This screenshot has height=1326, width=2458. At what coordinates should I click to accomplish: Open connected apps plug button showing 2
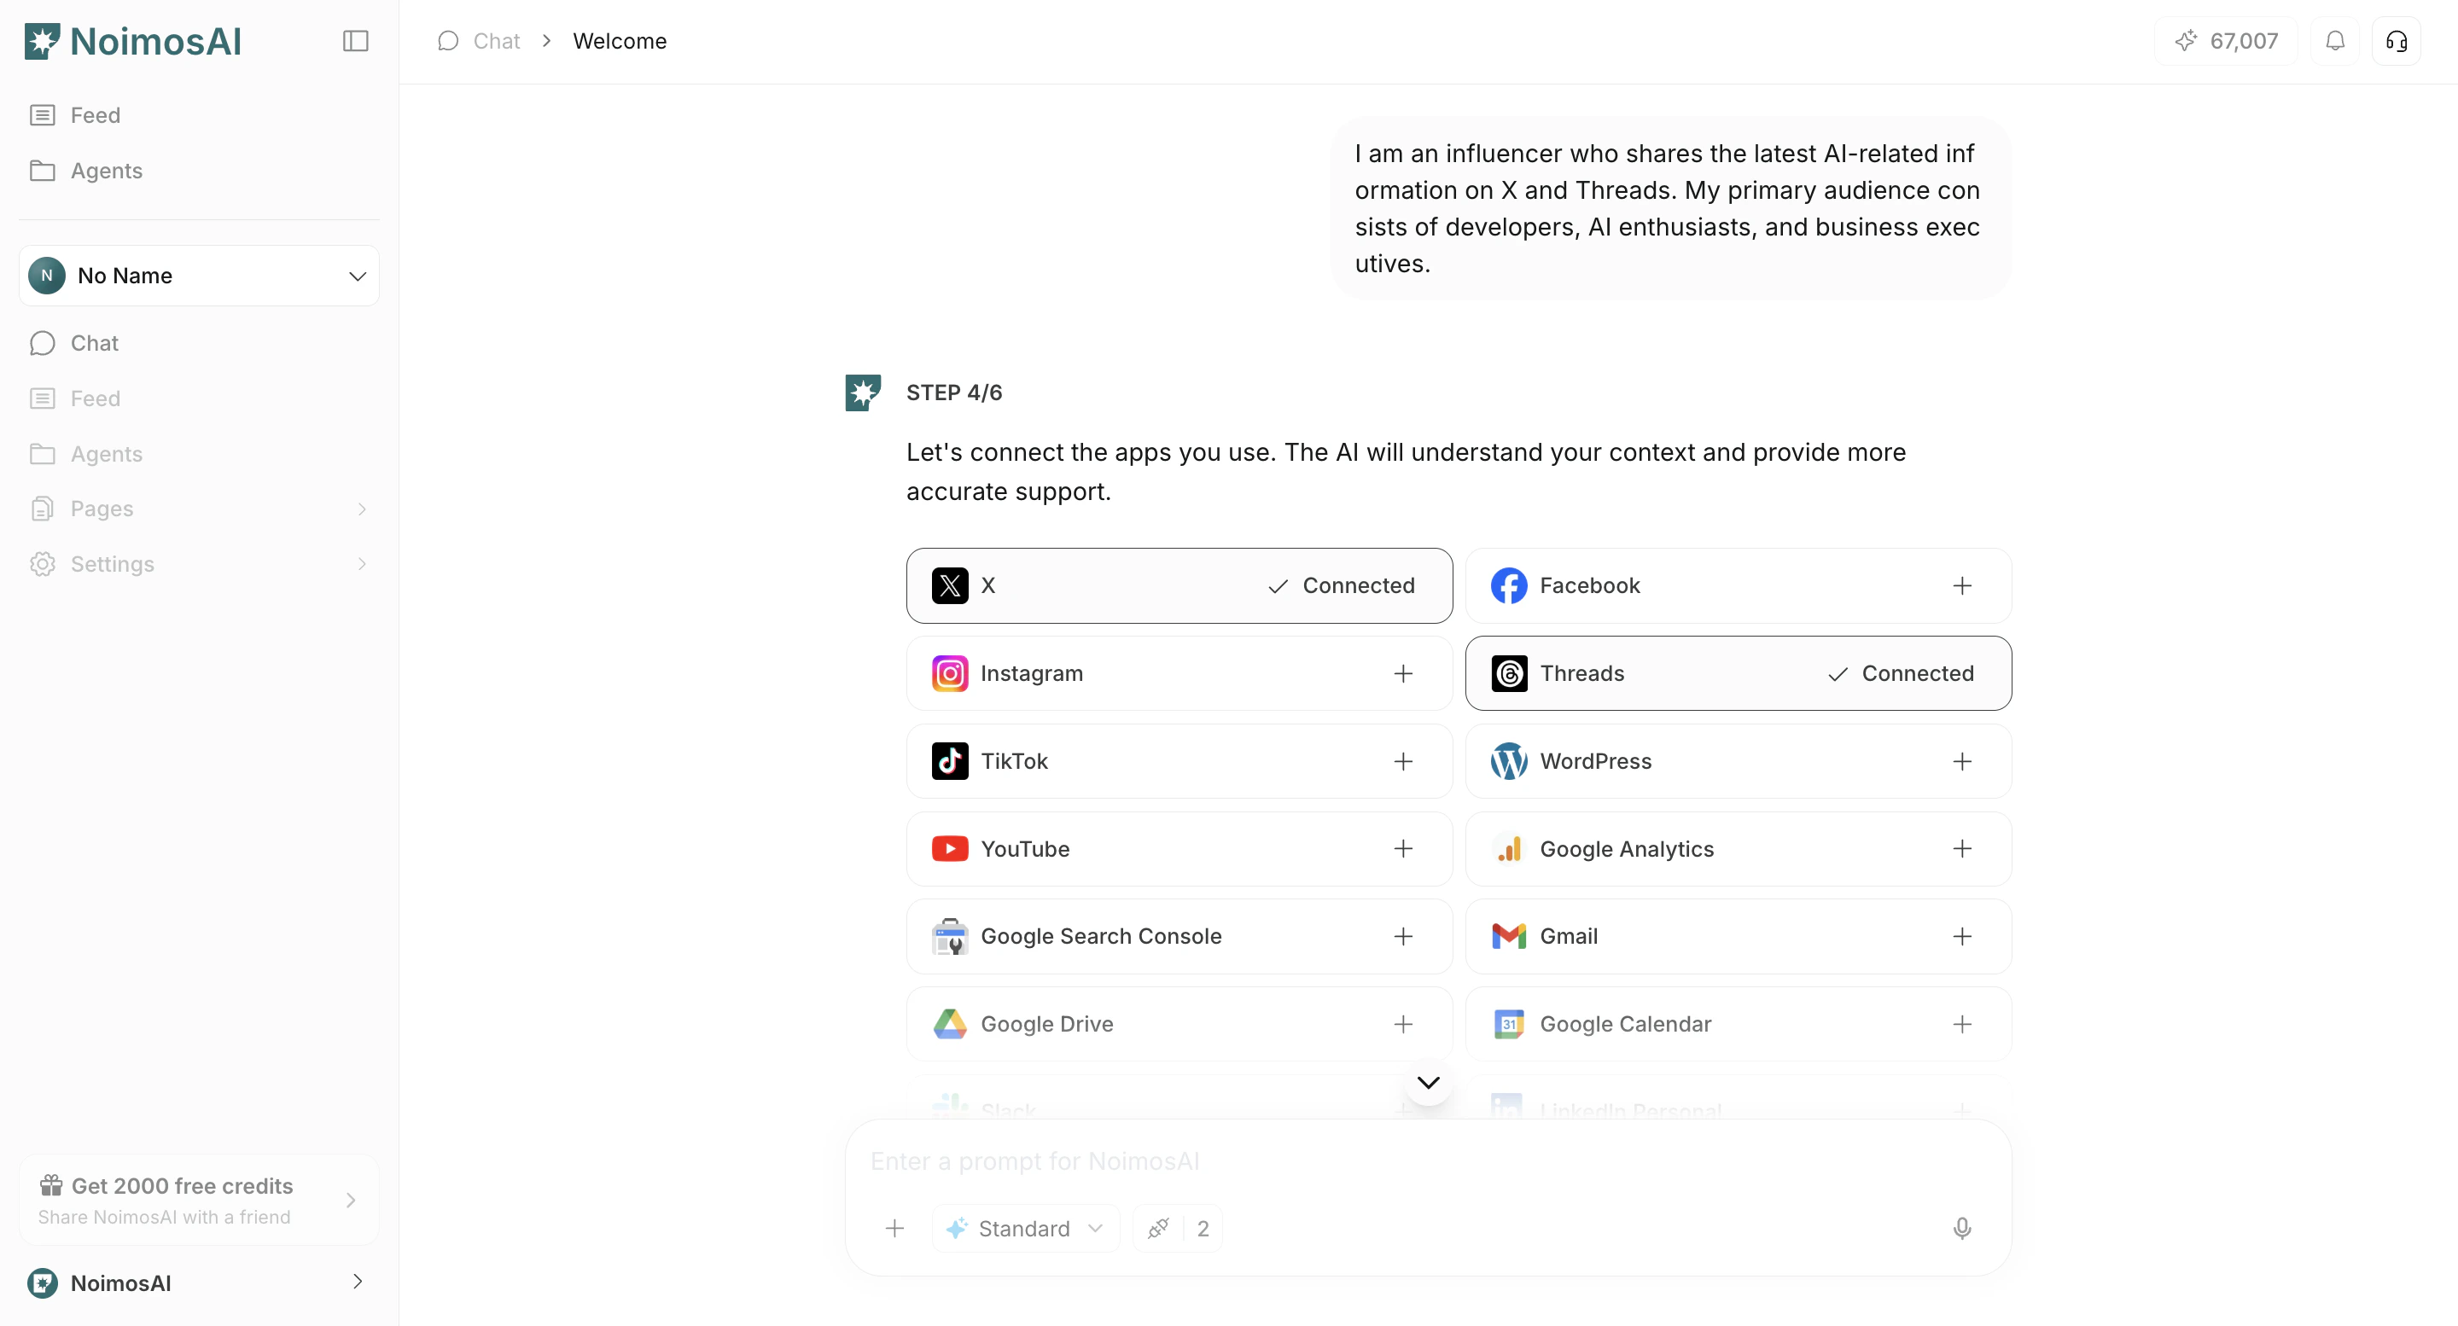(1178, 1229)
